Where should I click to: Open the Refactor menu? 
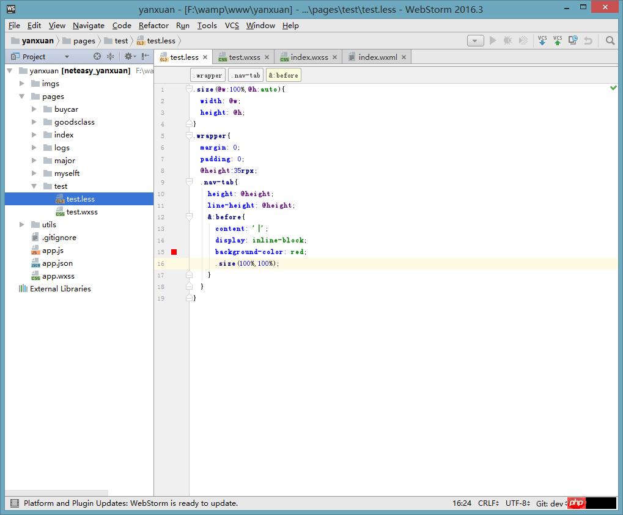153,26
